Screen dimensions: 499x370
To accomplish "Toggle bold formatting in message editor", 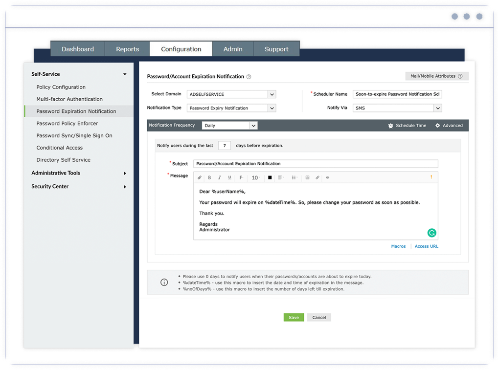I will click(210, 178).
